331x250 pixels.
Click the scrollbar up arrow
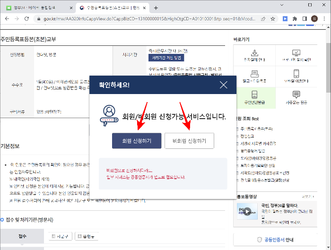[x=329, y=27]
